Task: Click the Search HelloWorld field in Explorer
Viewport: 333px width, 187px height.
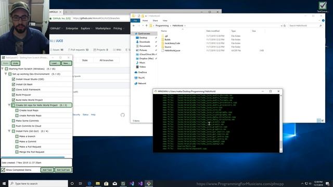Action: click(x=305, y=25)
